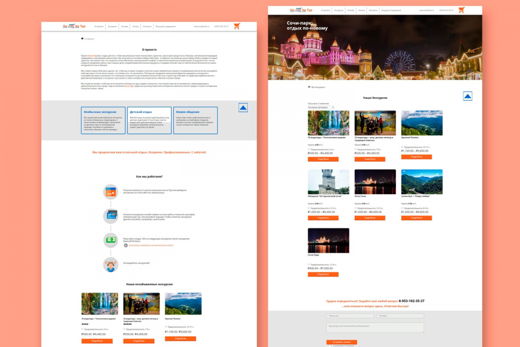This screenshot has width=520, height=347.
Task: Click the happy person step icon
Action: pos(111,265)
